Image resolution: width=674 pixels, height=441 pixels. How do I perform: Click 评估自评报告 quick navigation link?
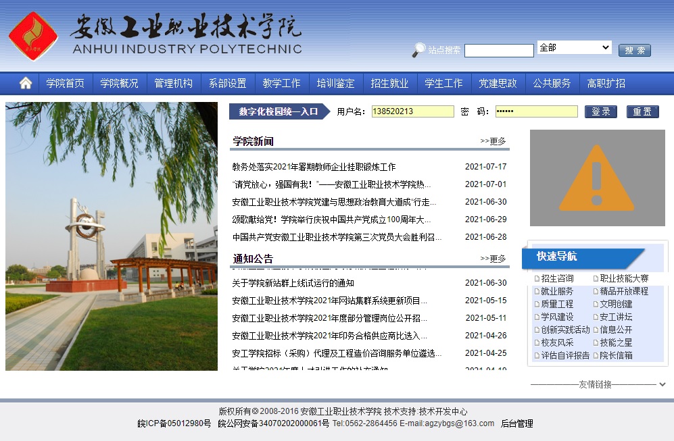[x=565, y=355]
